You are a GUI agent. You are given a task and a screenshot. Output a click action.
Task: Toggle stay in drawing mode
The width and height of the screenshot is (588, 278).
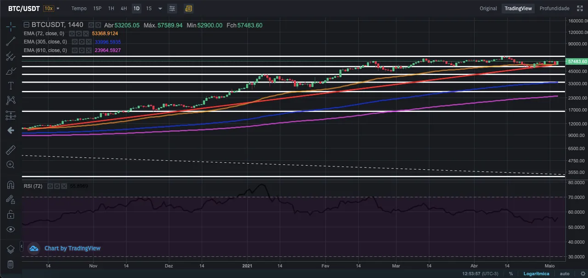(x=11, y=200)
